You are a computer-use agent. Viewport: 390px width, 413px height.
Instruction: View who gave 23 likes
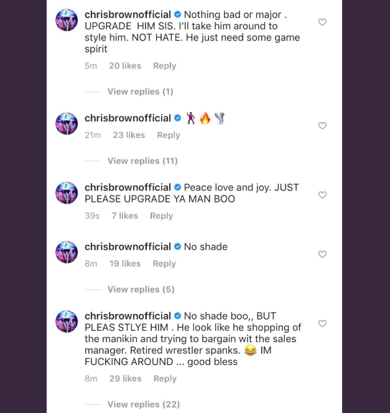[129, 135]
